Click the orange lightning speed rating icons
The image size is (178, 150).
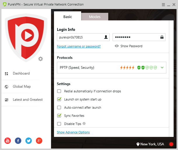pyautogui.click(x=127, y=68)
